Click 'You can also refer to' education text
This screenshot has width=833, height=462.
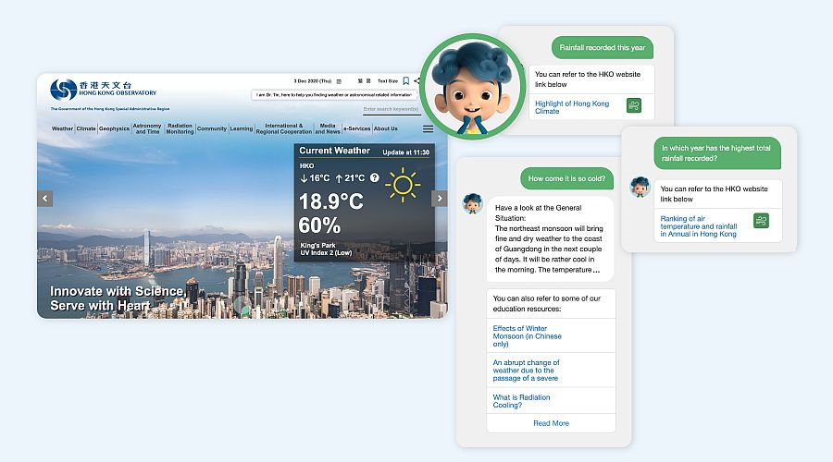pos(547,303)
